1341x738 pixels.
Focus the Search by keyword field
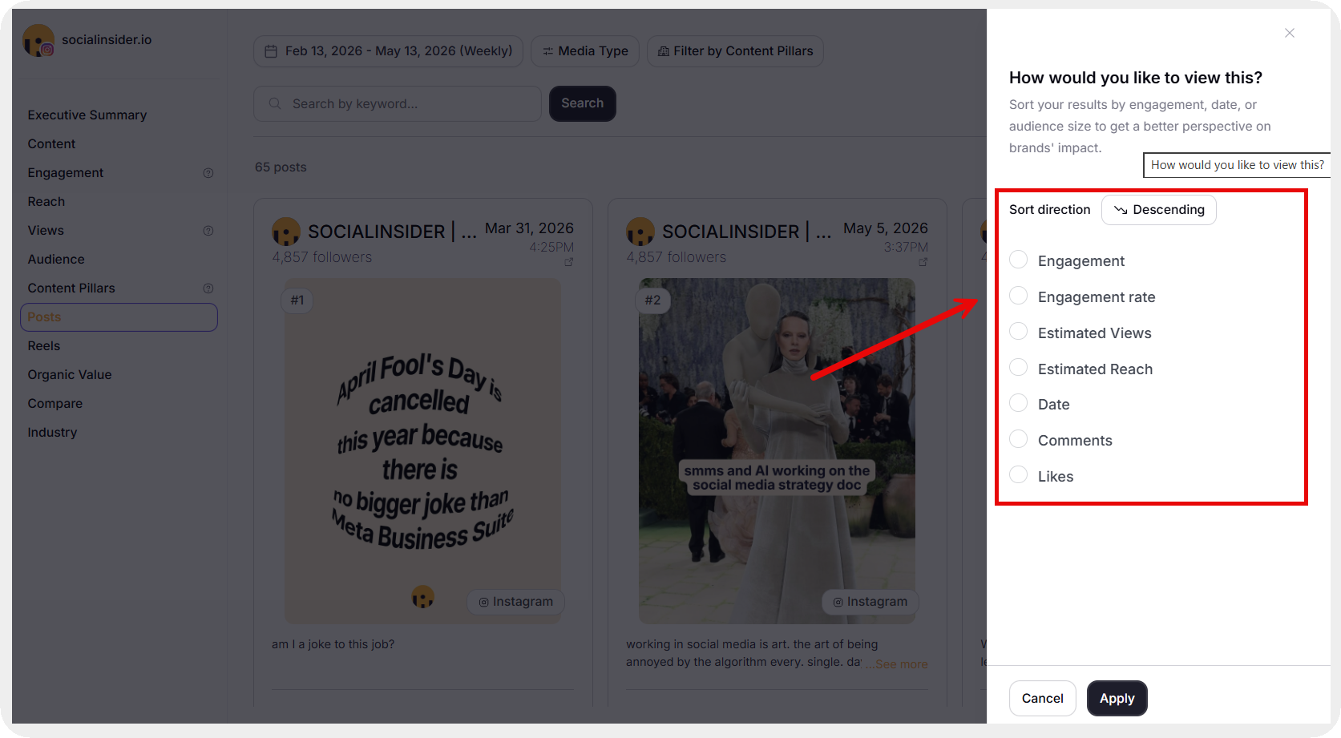(398, 104)
